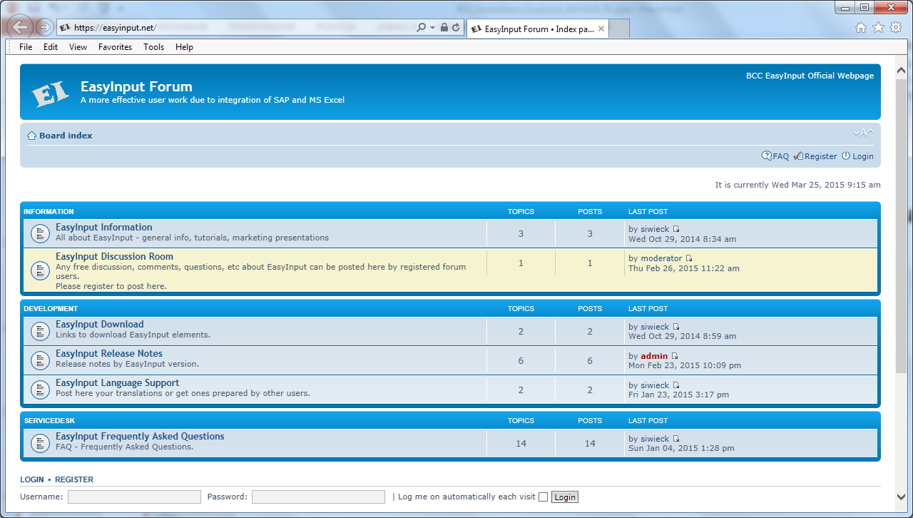
Task: Open the Help menu
Action: click(184, 47)
